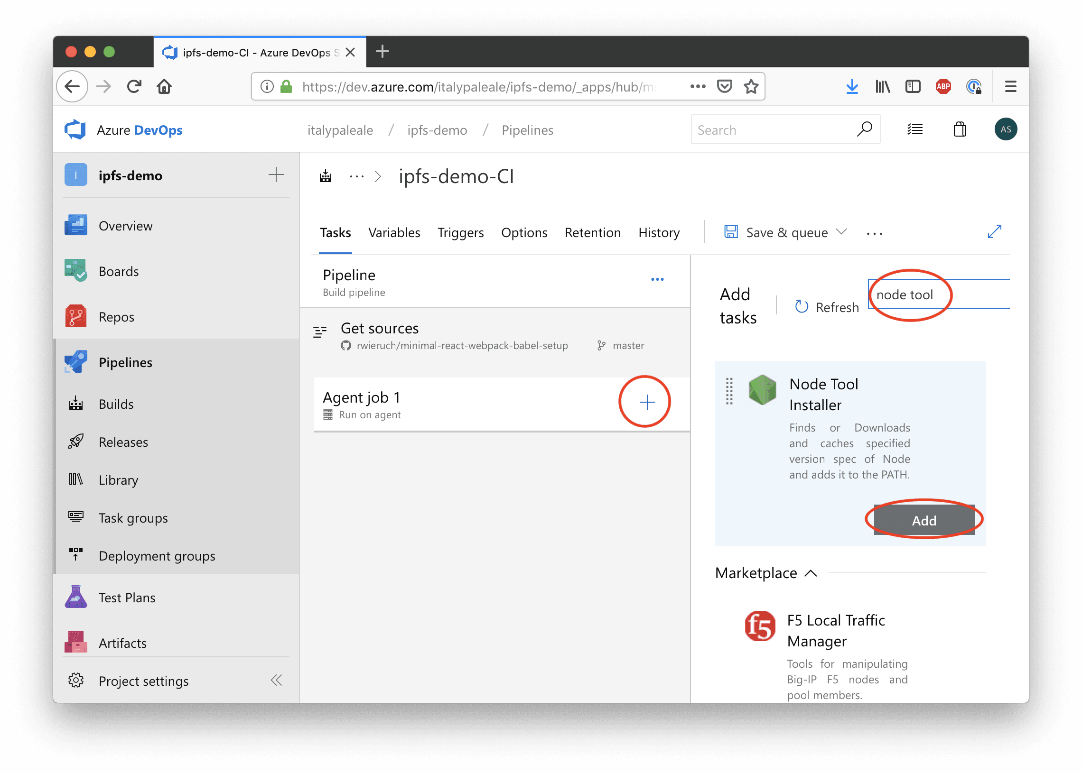Open Firefox library icon
The height and width of the screenshot is (773, 1082).
pyautogui.click(x=883, y=87)
